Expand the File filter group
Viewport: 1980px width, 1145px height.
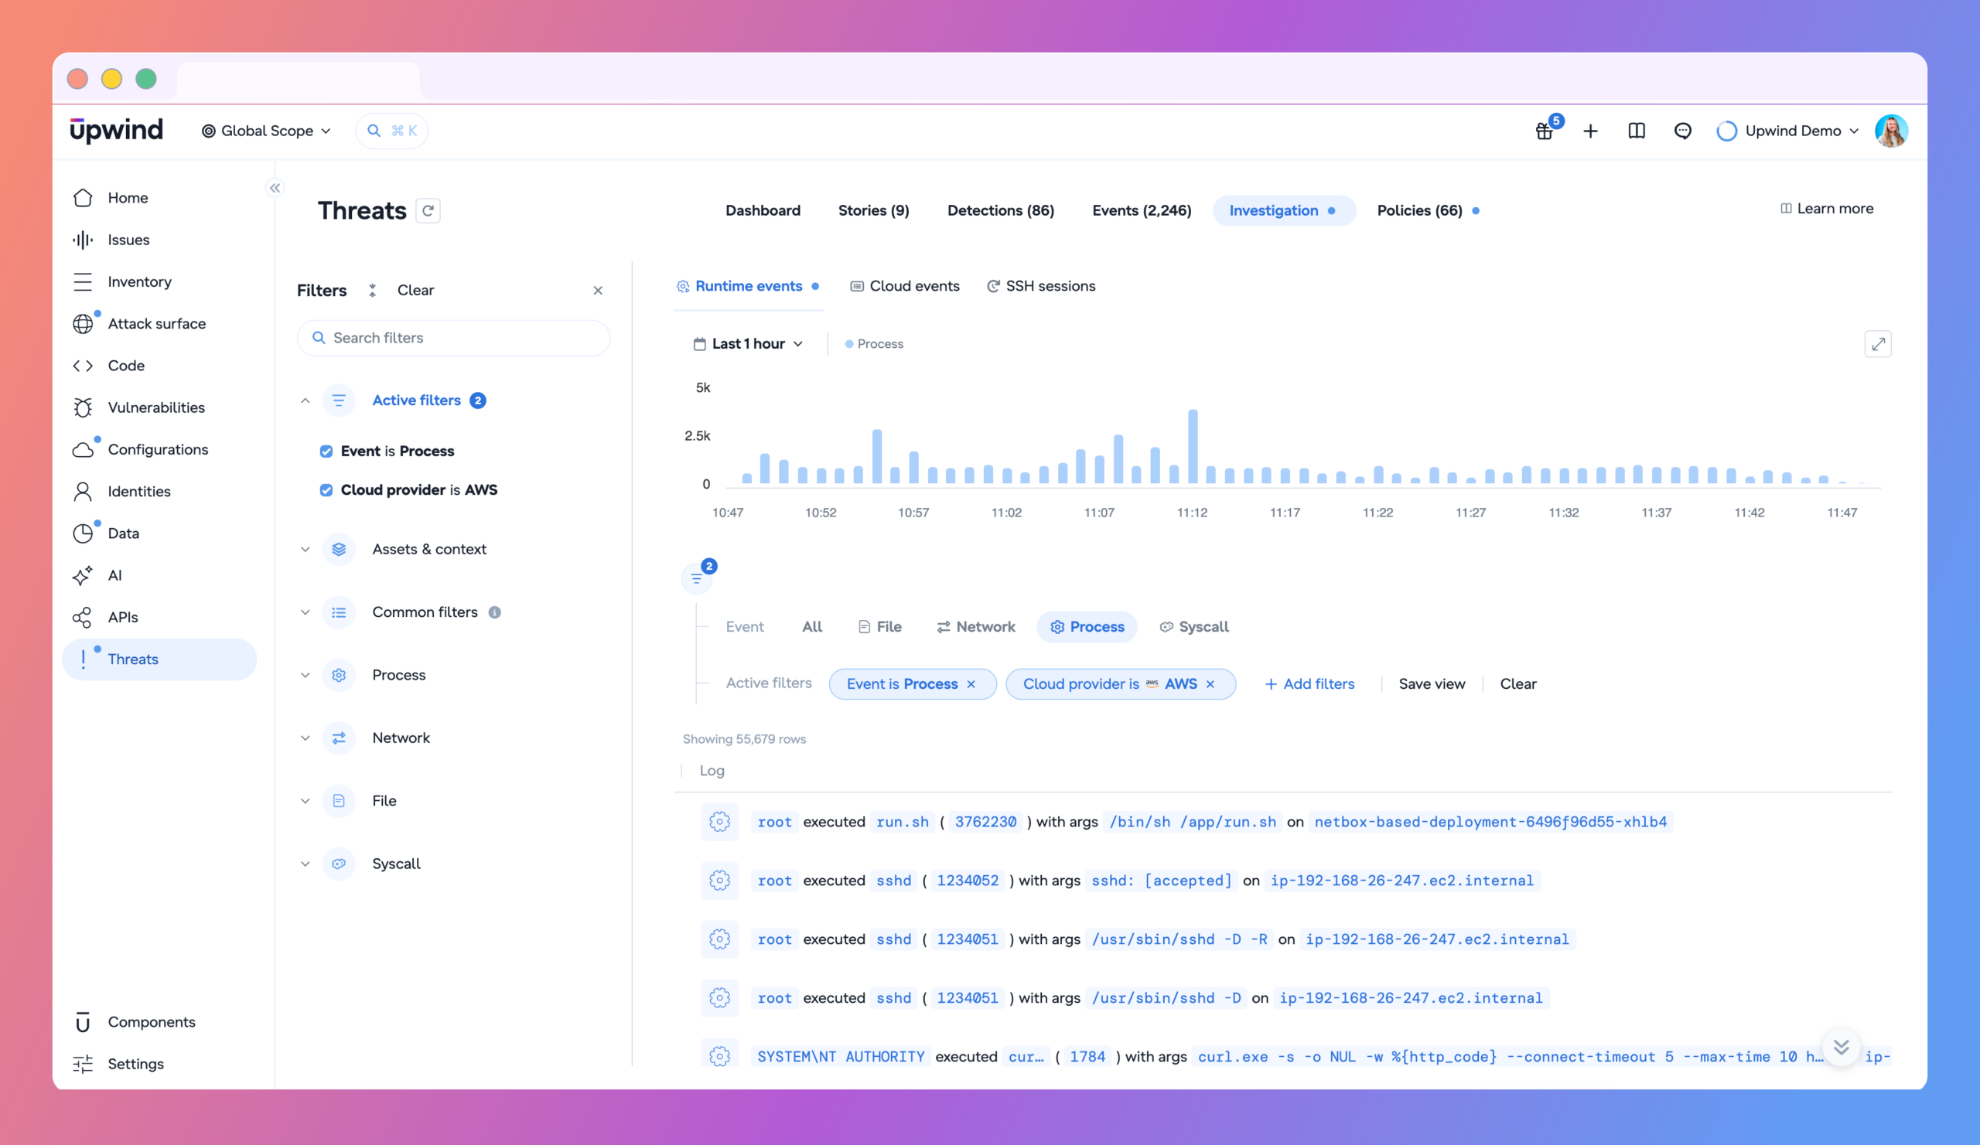(305, 801)
